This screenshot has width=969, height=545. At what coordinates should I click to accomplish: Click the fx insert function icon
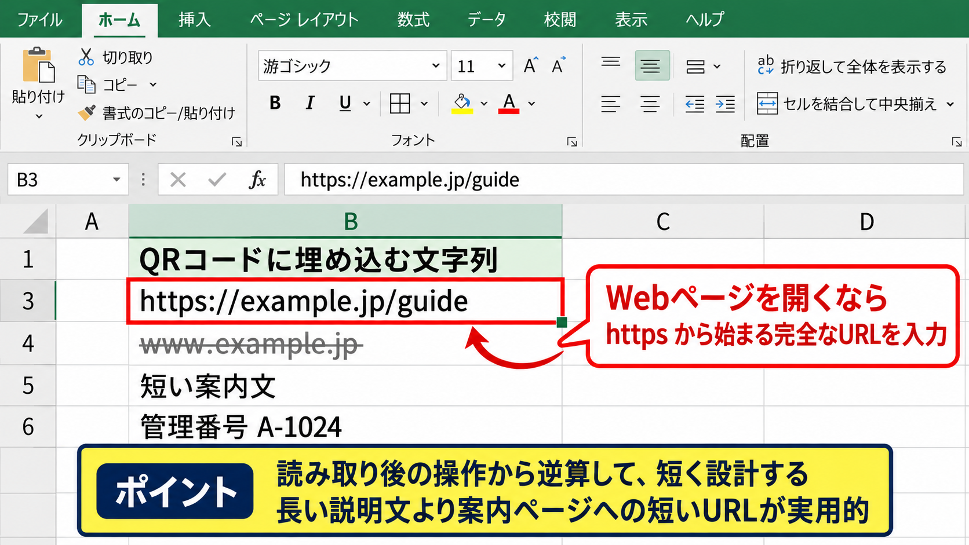click(257, 180)
